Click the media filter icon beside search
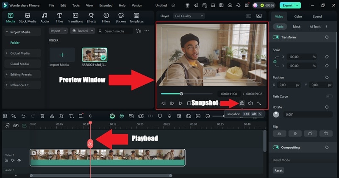Image resolution: width=339 pixels, height=178 pixels. click(138, 31)
